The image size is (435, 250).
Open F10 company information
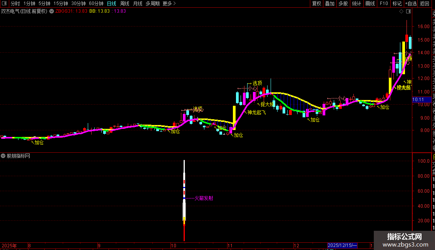click(x=384, y=3)
